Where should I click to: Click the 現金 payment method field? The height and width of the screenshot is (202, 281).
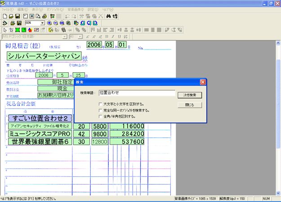56,88
